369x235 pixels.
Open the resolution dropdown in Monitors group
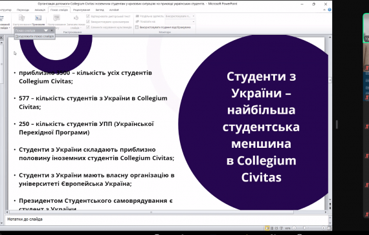pos(180,16)
